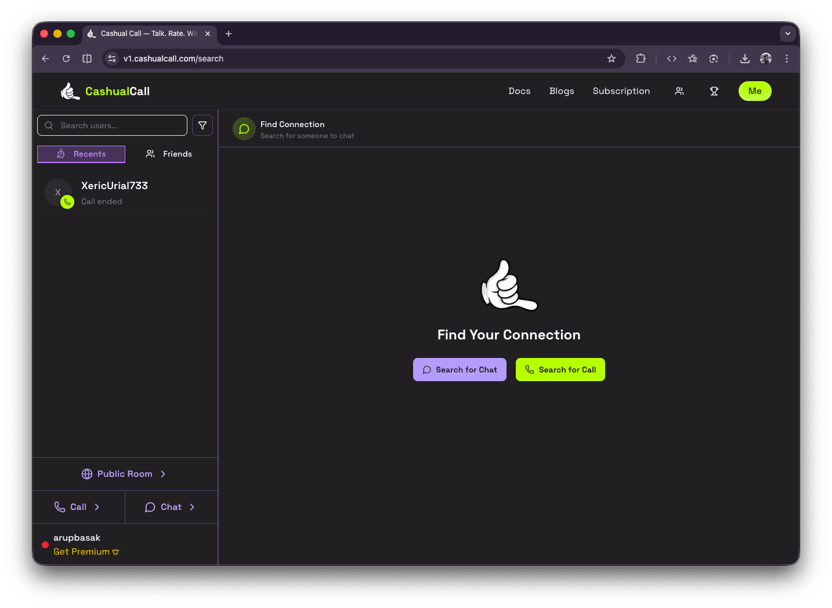The width and height of the screenshot is (832, 608).
Task: Open the friends icon in the navbar
Action: pos(679,91)
